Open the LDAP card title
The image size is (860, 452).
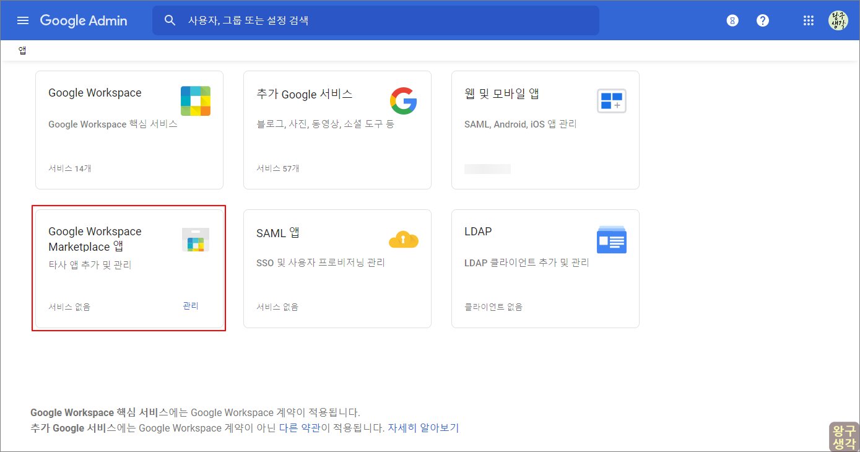(x=478, y=232)
